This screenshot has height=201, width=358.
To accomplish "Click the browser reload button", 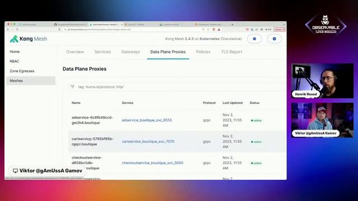I will [x=17, y=30].
